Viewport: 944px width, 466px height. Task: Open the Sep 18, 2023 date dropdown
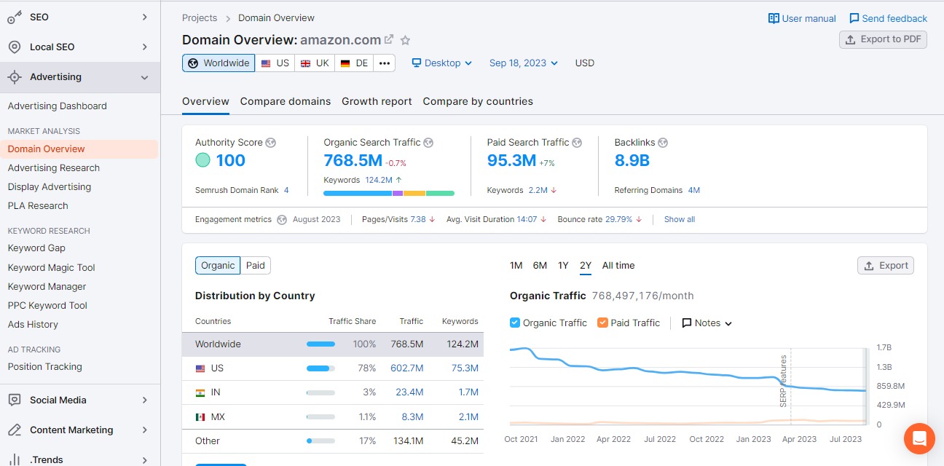[x=524, y=63]
